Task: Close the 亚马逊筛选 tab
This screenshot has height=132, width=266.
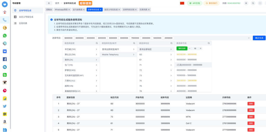Action: click(84, 10)
